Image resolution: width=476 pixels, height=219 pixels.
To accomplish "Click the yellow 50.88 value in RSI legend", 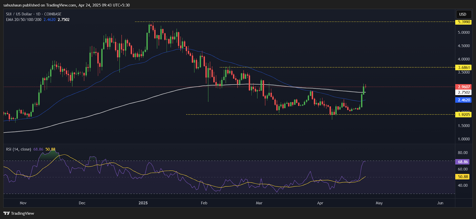I will point(50,149).
